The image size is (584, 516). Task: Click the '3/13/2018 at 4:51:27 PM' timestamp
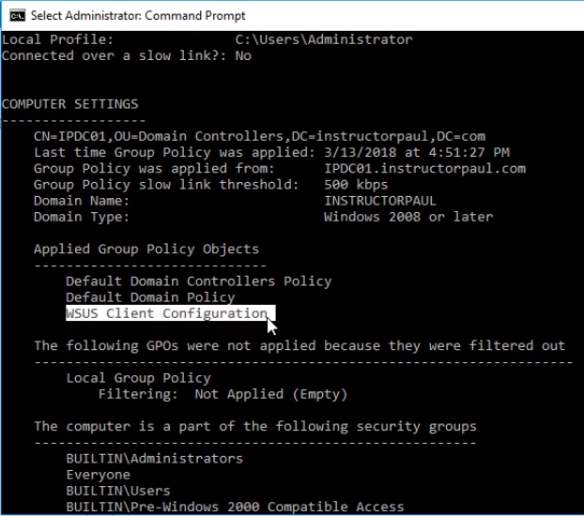coord(416,152)
